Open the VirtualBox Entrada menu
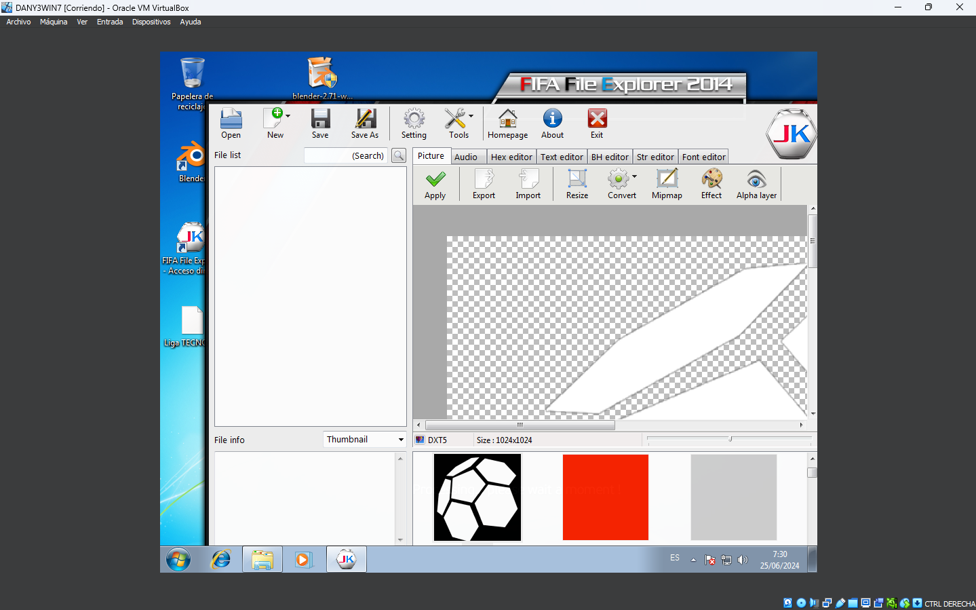The height and width of the screenshot is (610, 976). [110, 22]
